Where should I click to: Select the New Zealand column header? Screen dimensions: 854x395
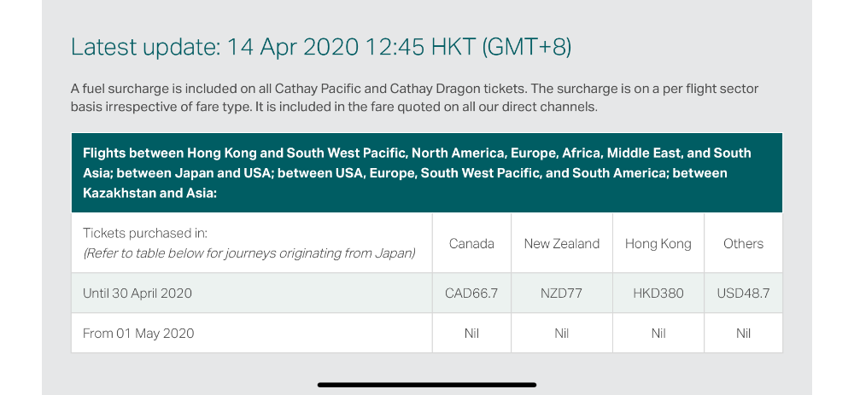(562, 243)
